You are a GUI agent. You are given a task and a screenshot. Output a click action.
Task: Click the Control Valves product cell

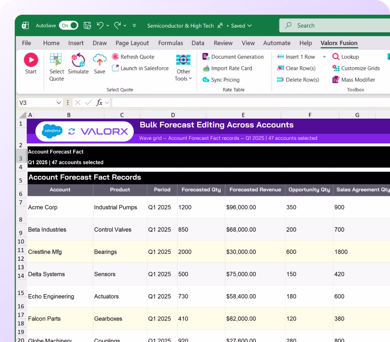click(120, 230)
